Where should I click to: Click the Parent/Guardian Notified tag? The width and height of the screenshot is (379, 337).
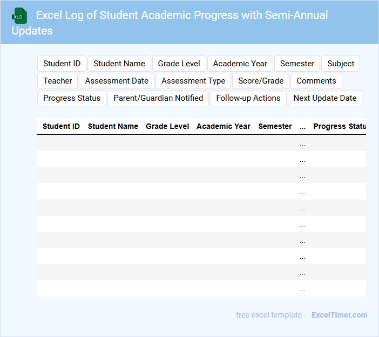158,98
